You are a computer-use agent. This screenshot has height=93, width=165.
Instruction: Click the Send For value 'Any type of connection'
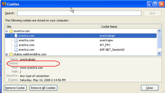[x=34, y=76]
